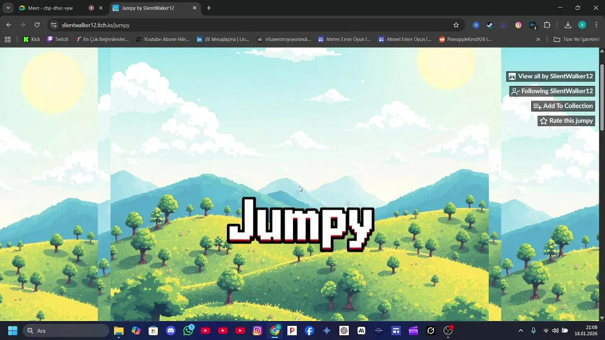This screenshot has width=605, height=340.
Task: Open the Kick bookmark
Action: [32, 40]
